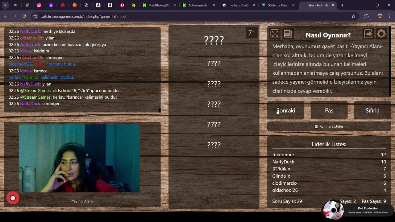Toggle fullscreen with the expand arrows icon
This screenshot has width=395, height=222.
click(275, 34)
